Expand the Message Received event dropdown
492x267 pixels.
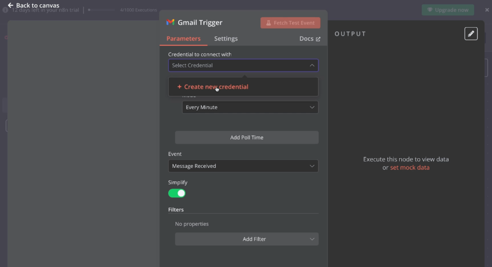243,166
